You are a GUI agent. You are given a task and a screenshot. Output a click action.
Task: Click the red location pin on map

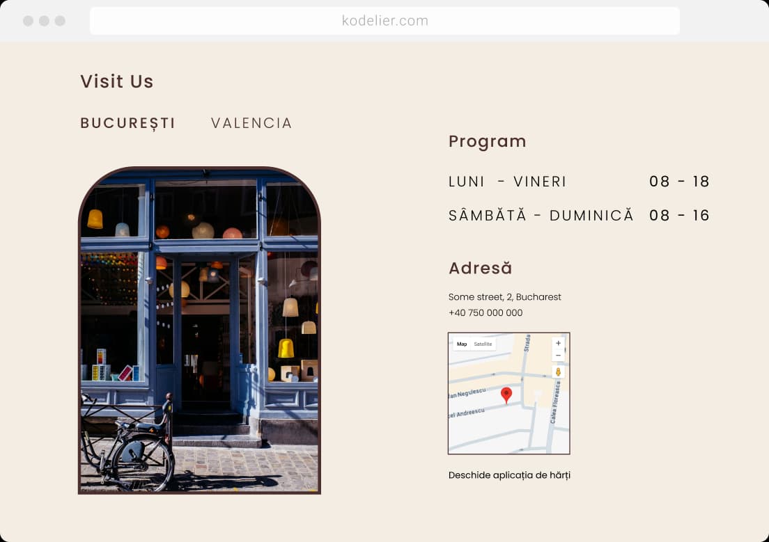[506, 395]
